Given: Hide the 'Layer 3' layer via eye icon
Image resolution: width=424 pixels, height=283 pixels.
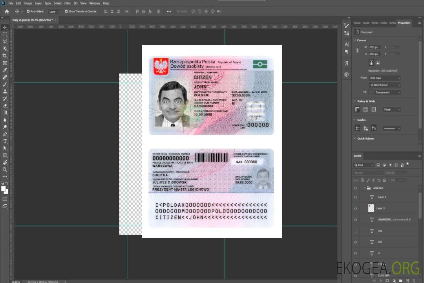Looking at the screenshot, I should (356, 208).
